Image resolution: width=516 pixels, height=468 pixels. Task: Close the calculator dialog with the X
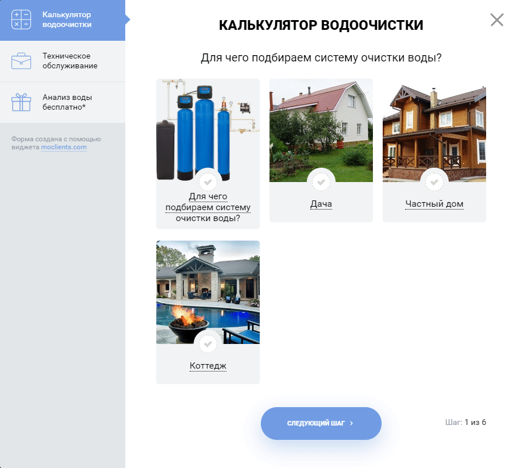point(496,20)
